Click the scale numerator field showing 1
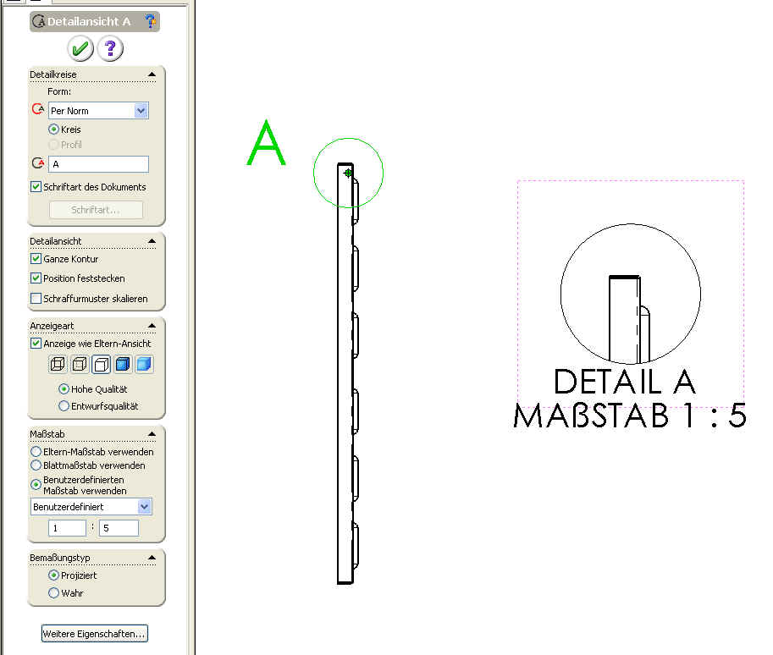Image resolution: width=773 pixels, height=655 pixels. click(68, 528)
